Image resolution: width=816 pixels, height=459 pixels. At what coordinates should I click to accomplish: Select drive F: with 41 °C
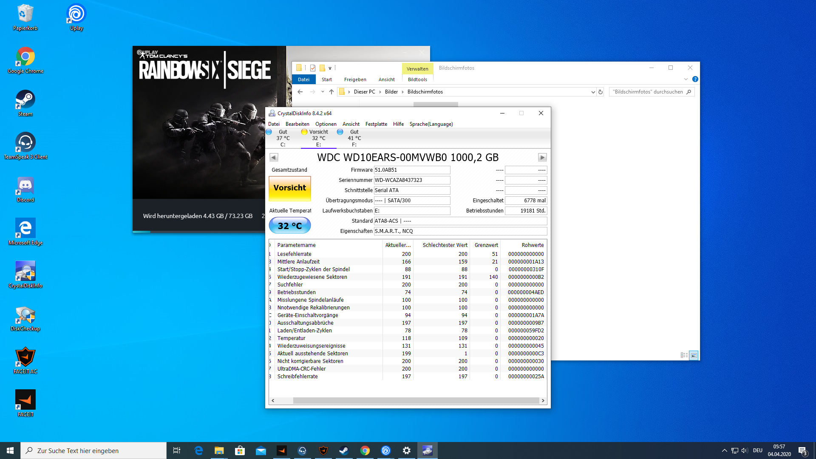[x=354, y=138]
